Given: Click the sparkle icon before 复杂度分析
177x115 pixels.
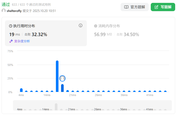Looking at the screenshot, I should 11,41.
